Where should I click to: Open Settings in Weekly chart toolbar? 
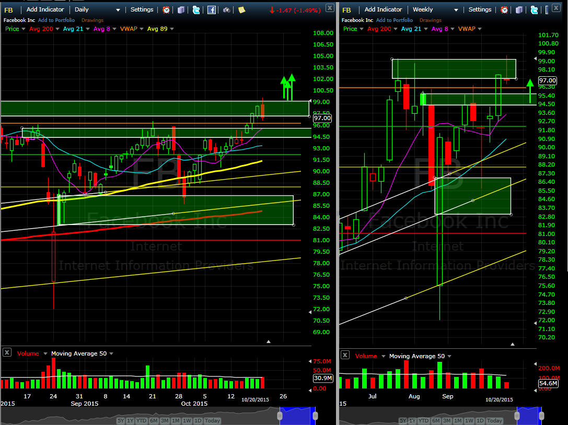(480, 10)
